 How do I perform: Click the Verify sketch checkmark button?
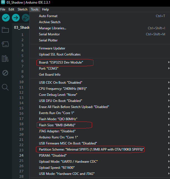coord(6,18)
